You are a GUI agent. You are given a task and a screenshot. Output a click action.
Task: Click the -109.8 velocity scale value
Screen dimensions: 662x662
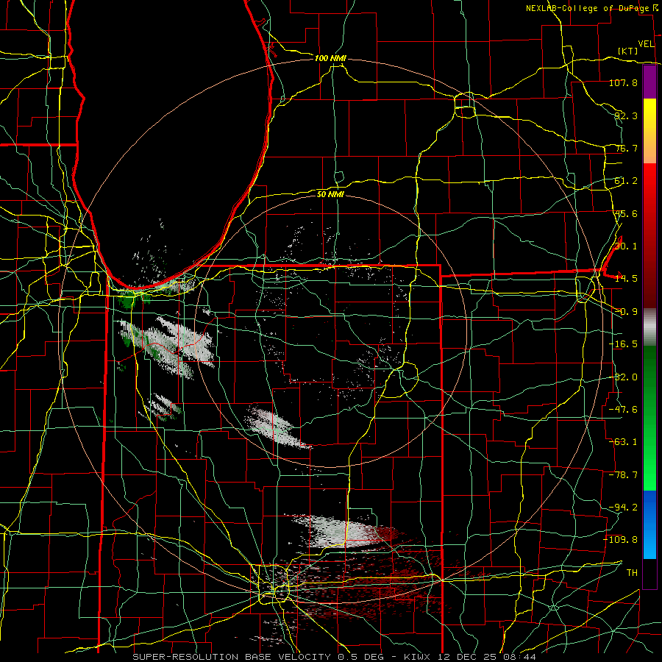(621, 540)
